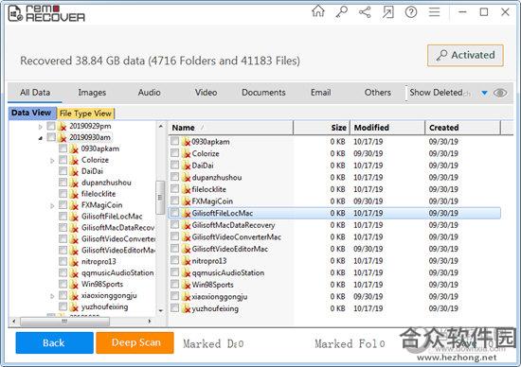Click Win98Sports folder icon in list
521x367 pixels.
(x=186, y=285)
